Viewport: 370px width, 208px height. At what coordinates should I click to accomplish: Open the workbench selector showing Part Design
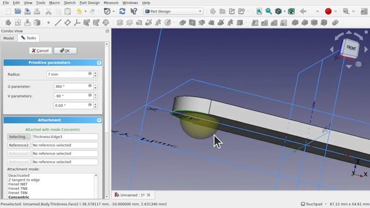(x=173, y=12)
